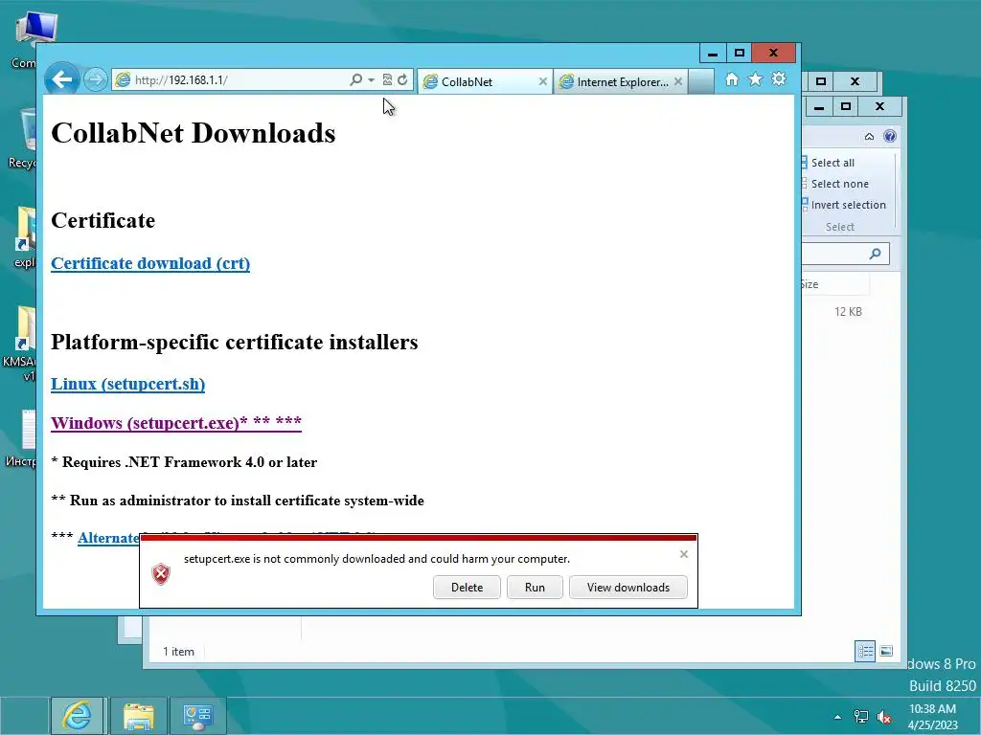981x735 pixels.
Task: Close the front Explorer window behind IE
Action: 879,106
